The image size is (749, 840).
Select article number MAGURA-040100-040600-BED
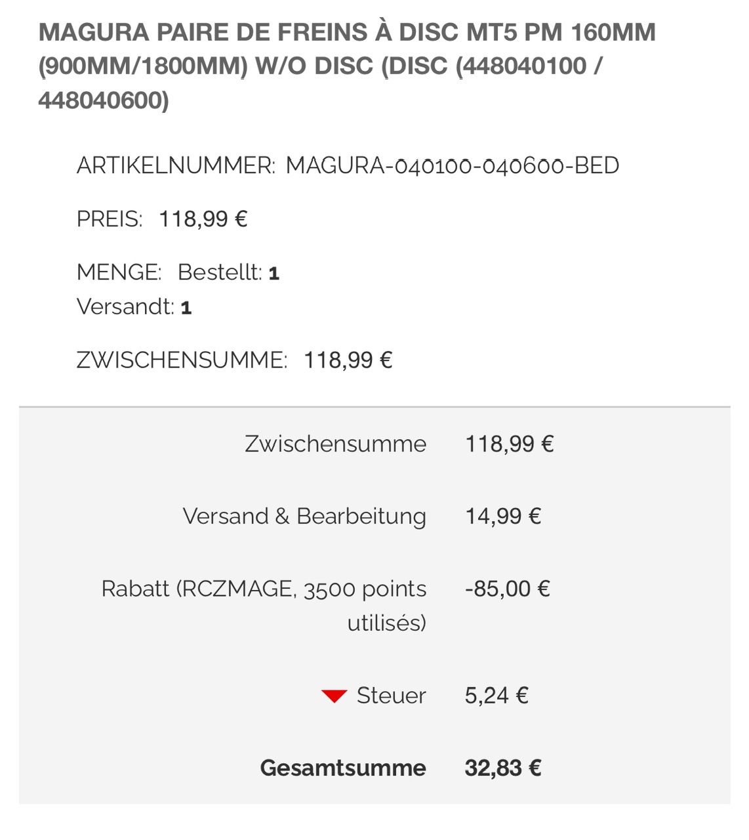(452, 166)
